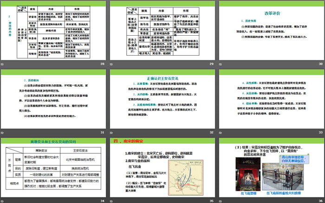The image size is (325, 203).
Task: Preview animations using star icon below slide 36
Action: 221,200
